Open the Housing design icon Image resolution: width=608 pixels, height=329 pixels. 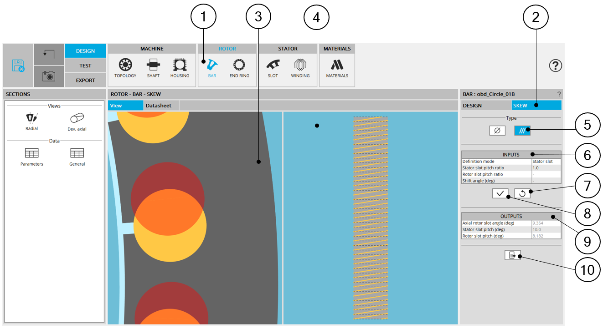click(180, 66)
